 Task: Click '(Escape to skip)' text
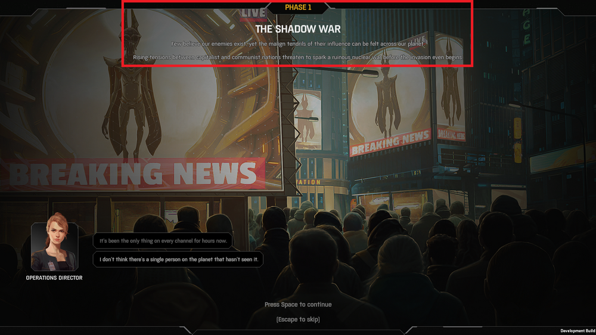pos(298,320)
